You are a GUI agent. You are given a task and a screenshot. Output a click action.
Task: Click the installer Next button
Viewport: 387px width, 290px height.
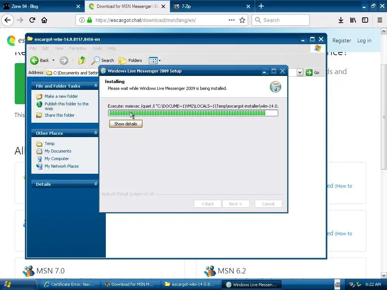[236, 204]
